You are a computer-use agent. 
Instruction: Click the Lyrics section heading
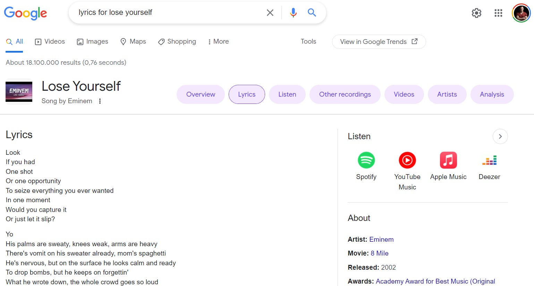[x=19, y=135]
